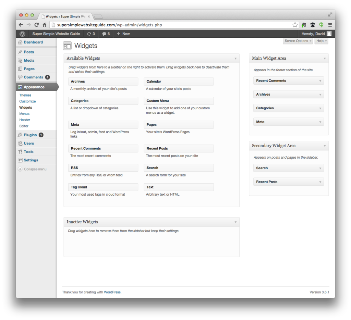Click the Collapse menu arrow icon

point(20,169)
